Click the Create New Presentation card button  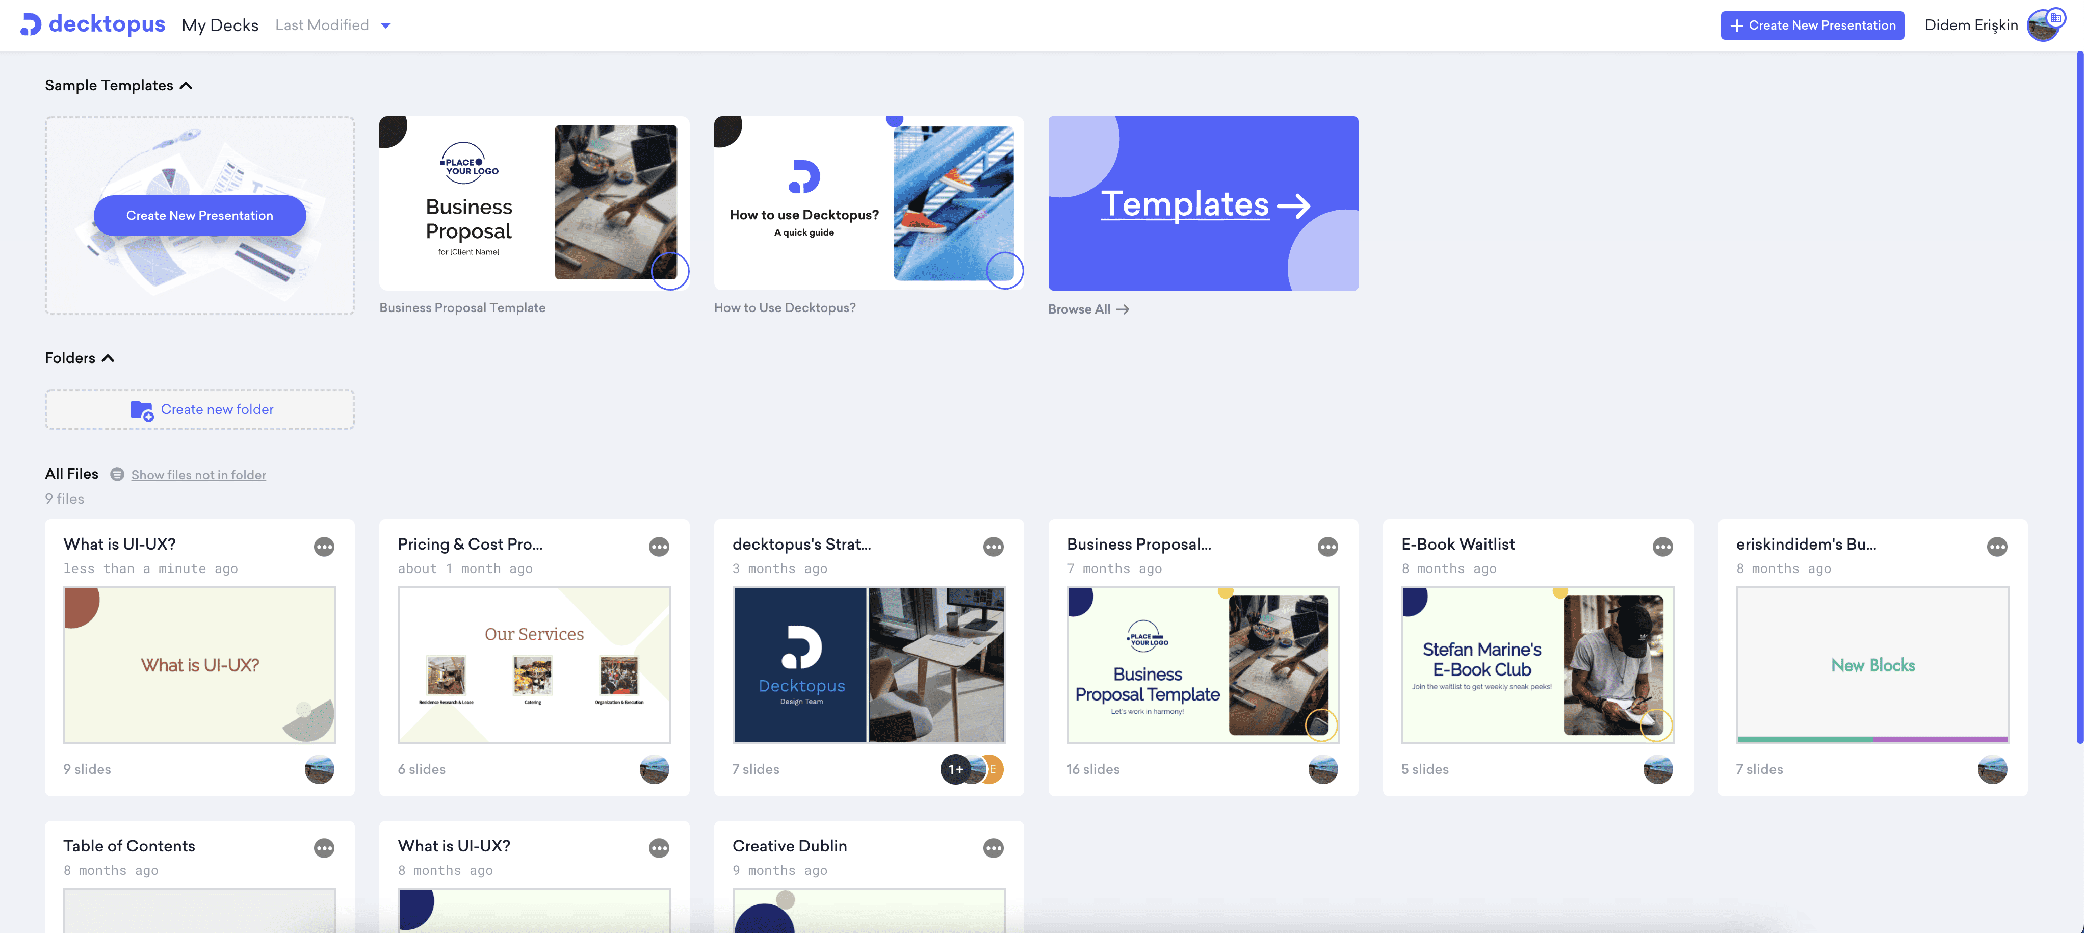(201, 214)
